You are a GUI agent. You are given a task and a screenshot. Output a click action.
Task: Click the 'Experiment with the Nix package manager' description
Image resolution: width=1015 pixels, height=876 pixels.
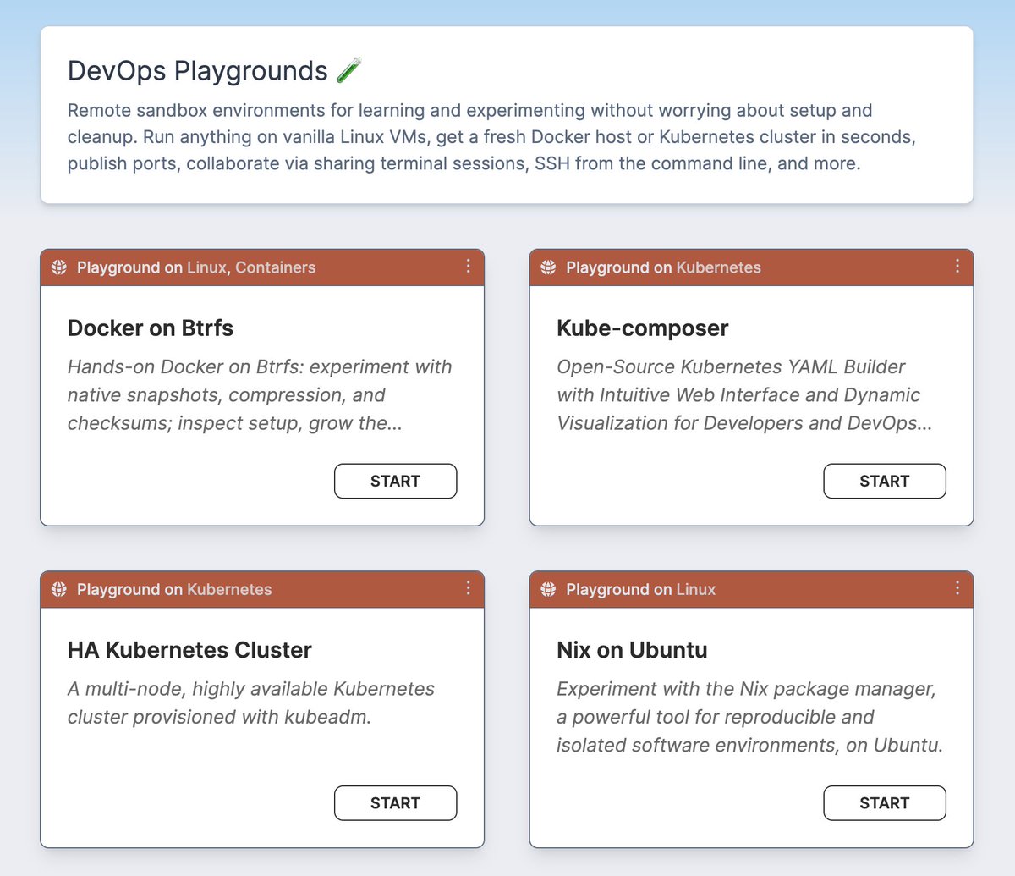click(x=749, y=717)
